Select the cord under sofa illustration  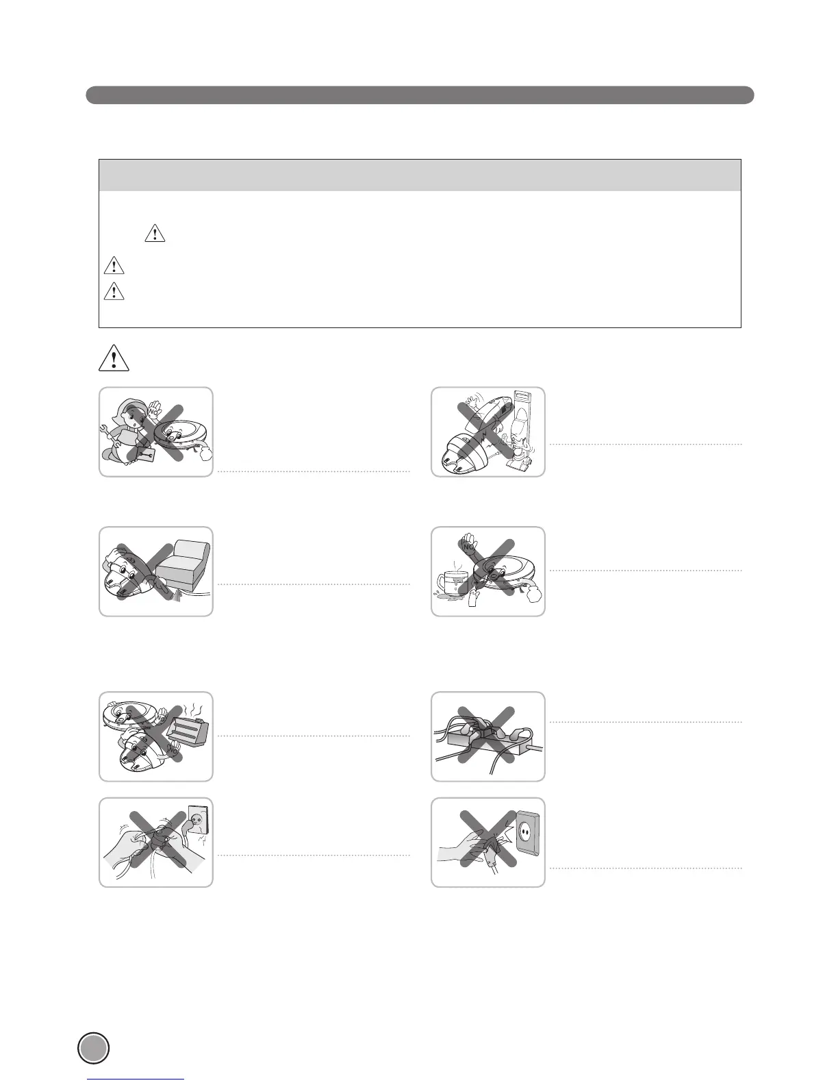156,571
